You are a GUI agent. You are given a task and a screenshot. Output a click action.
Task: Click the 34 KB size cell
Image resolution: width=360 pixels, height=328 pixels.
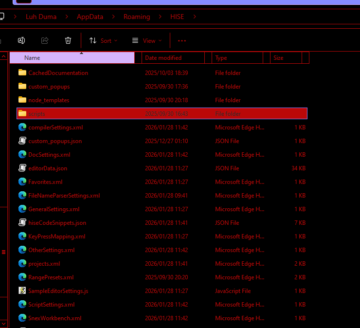[x=299, y=168]
